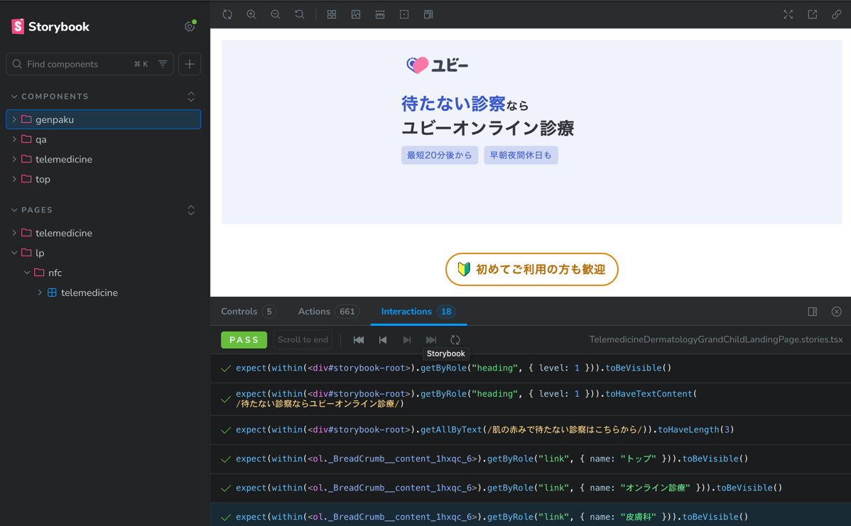Image resolution: width=851 pixels, height=526 pixels.
Task: Step back to previous interaction
Action: tap(383, 339)
